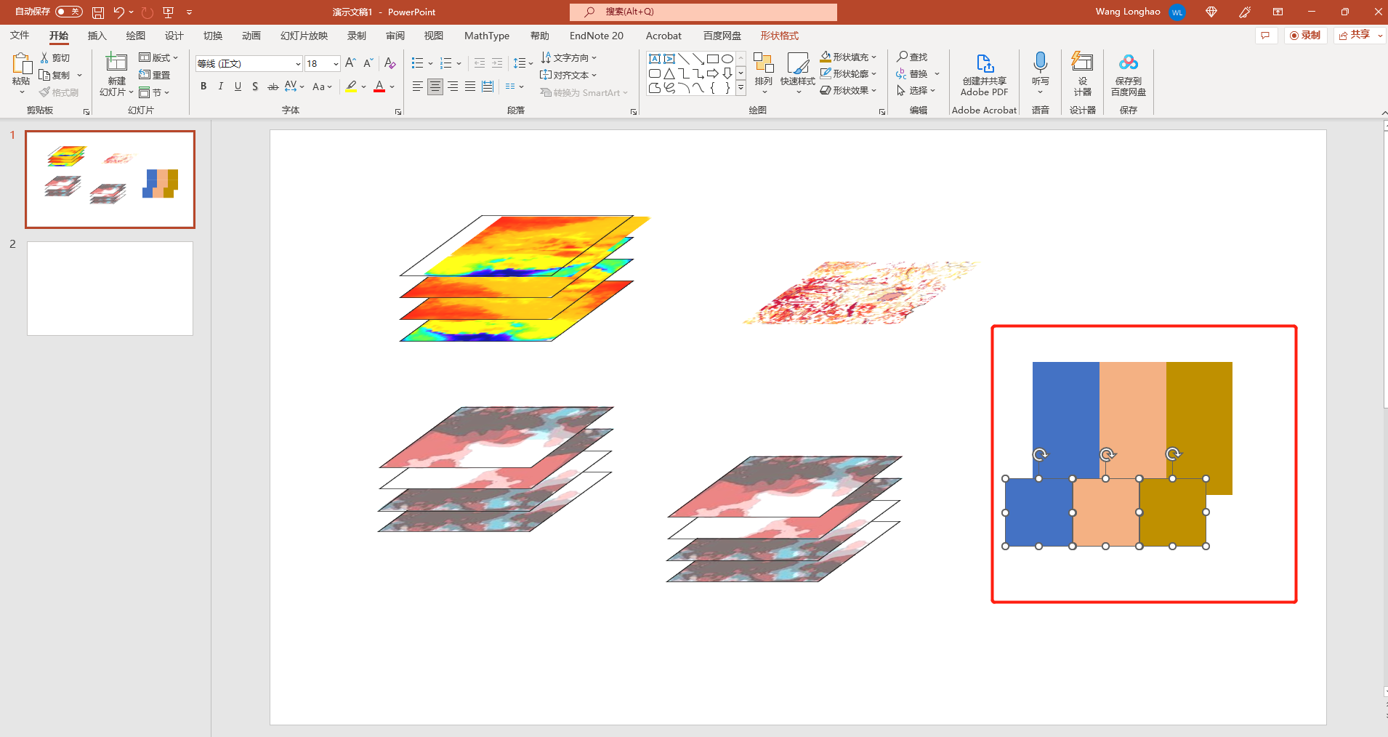Toggle underline formatting
Screen dimensions: 1388x737
click(x=238, y=86)
